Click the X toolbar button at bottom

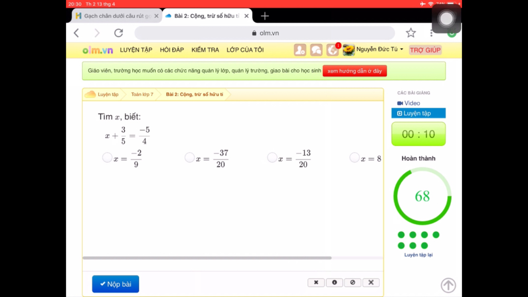[x=316, y=283]
